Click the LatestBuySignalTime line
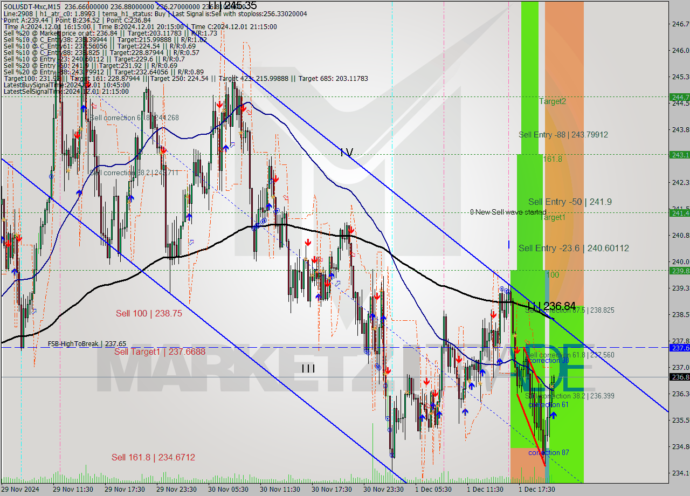 pyautogui.click(x=66, y=85)
